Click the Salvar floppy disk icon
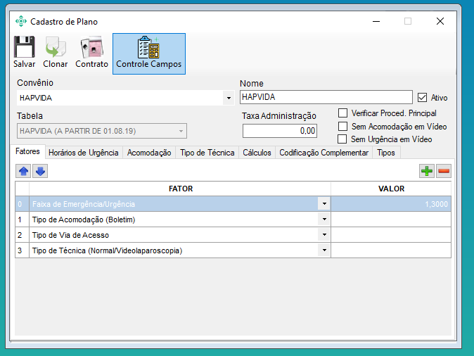The height and width of the screenshot is (356, 474). (x=24, y=47)
